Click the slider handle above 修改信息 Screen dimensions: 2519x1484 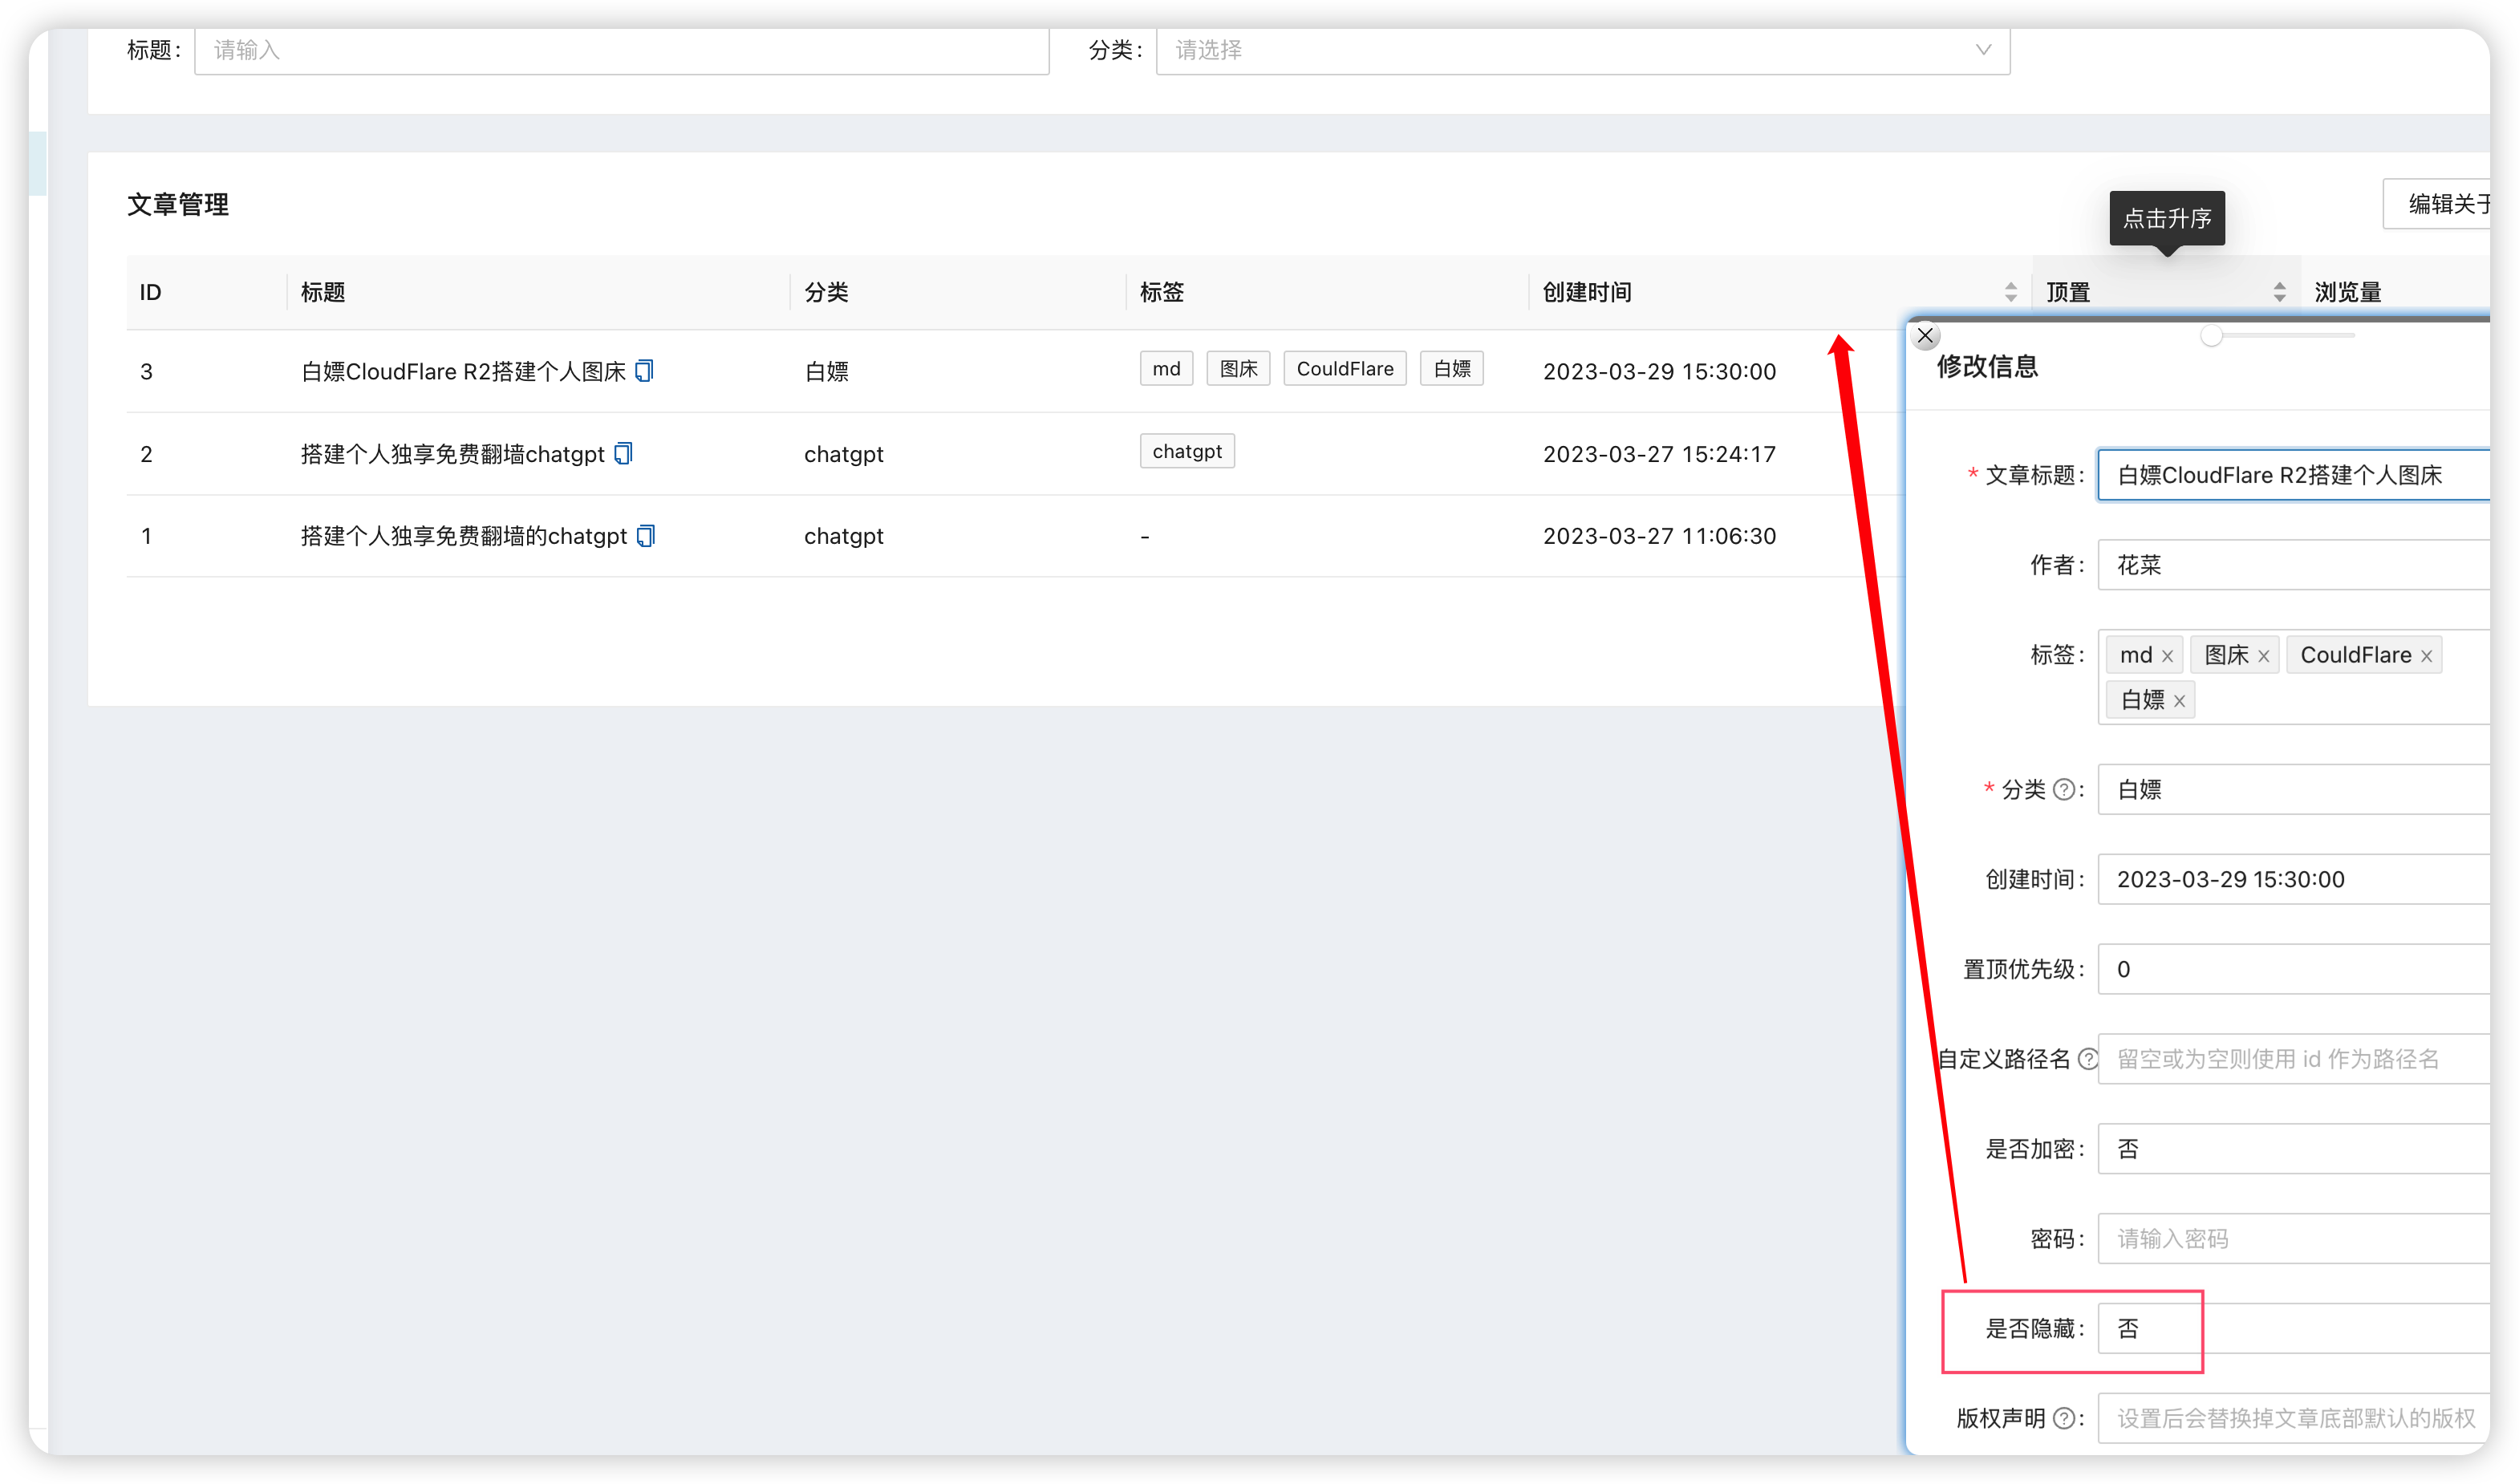point(2211,336)
